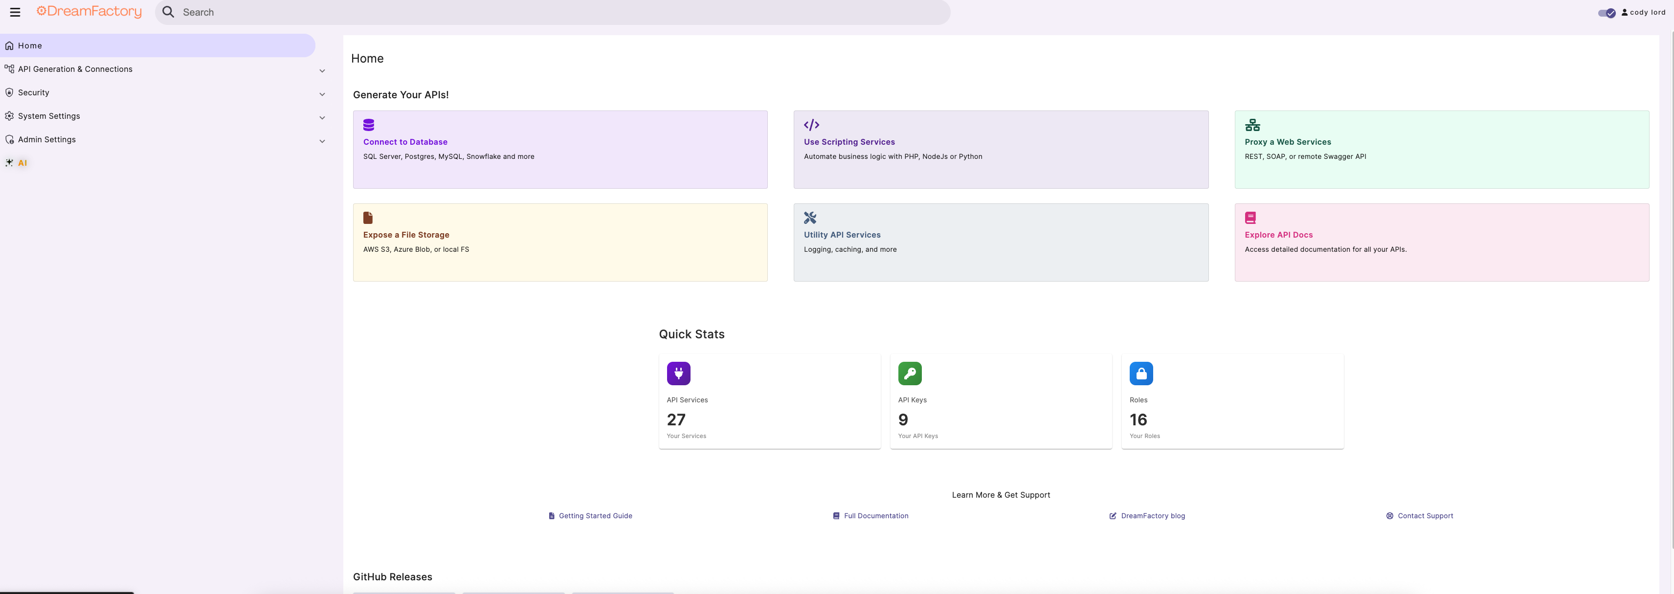Open the Explore API Docs link

pos(1278,235)
